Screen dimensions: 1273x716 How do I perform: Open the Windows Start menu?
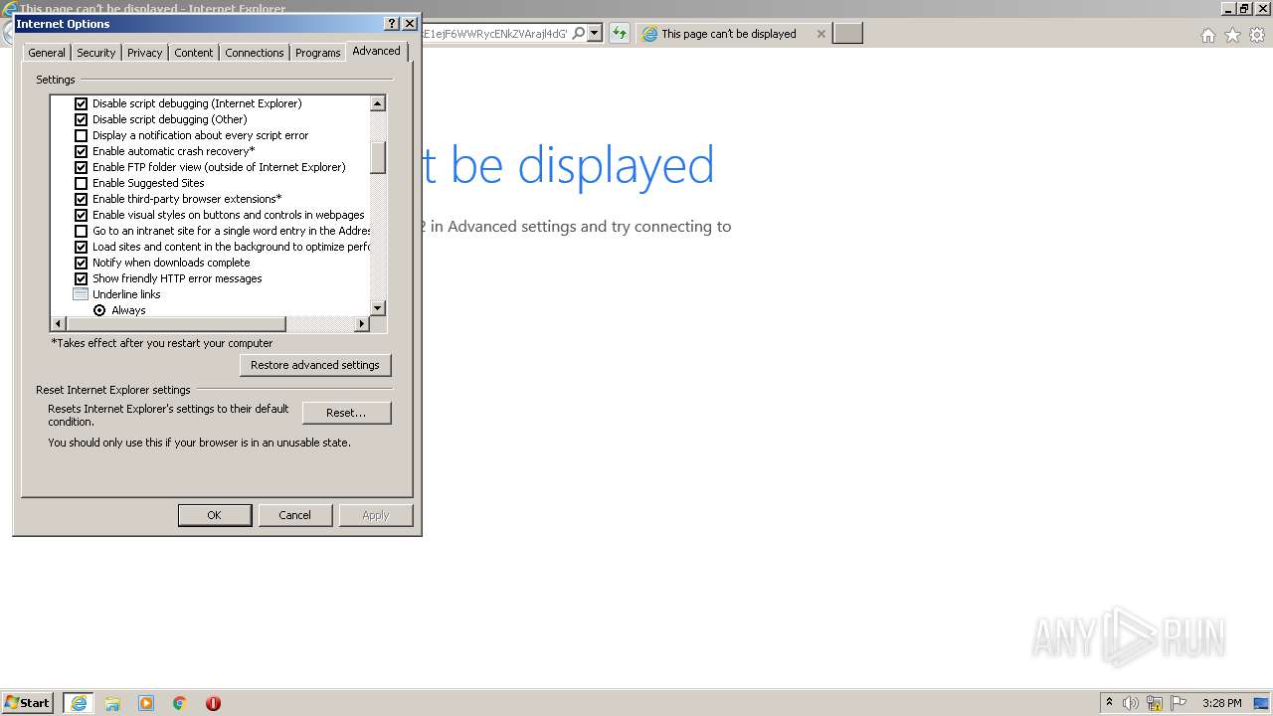tap(28, 702)
